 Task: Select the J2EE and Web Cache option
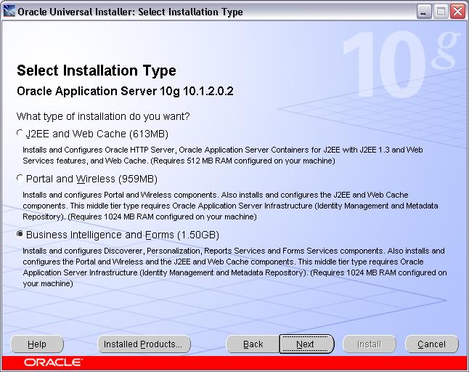(20, 134)
